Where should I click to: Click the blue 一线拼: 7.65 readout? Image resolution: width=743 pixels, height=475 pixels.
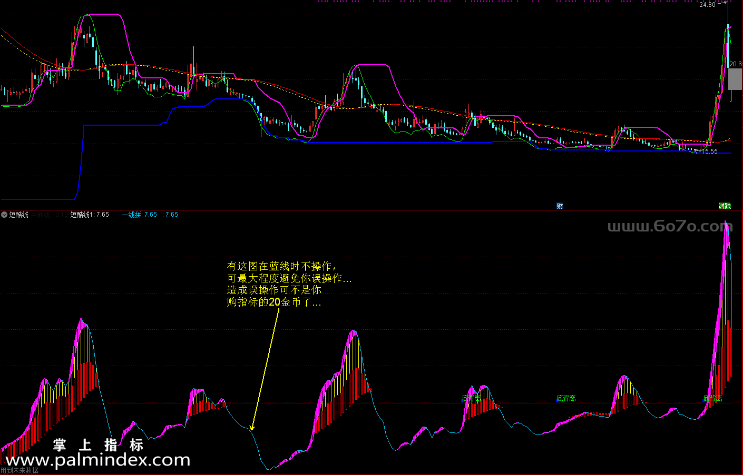(140, 215)
